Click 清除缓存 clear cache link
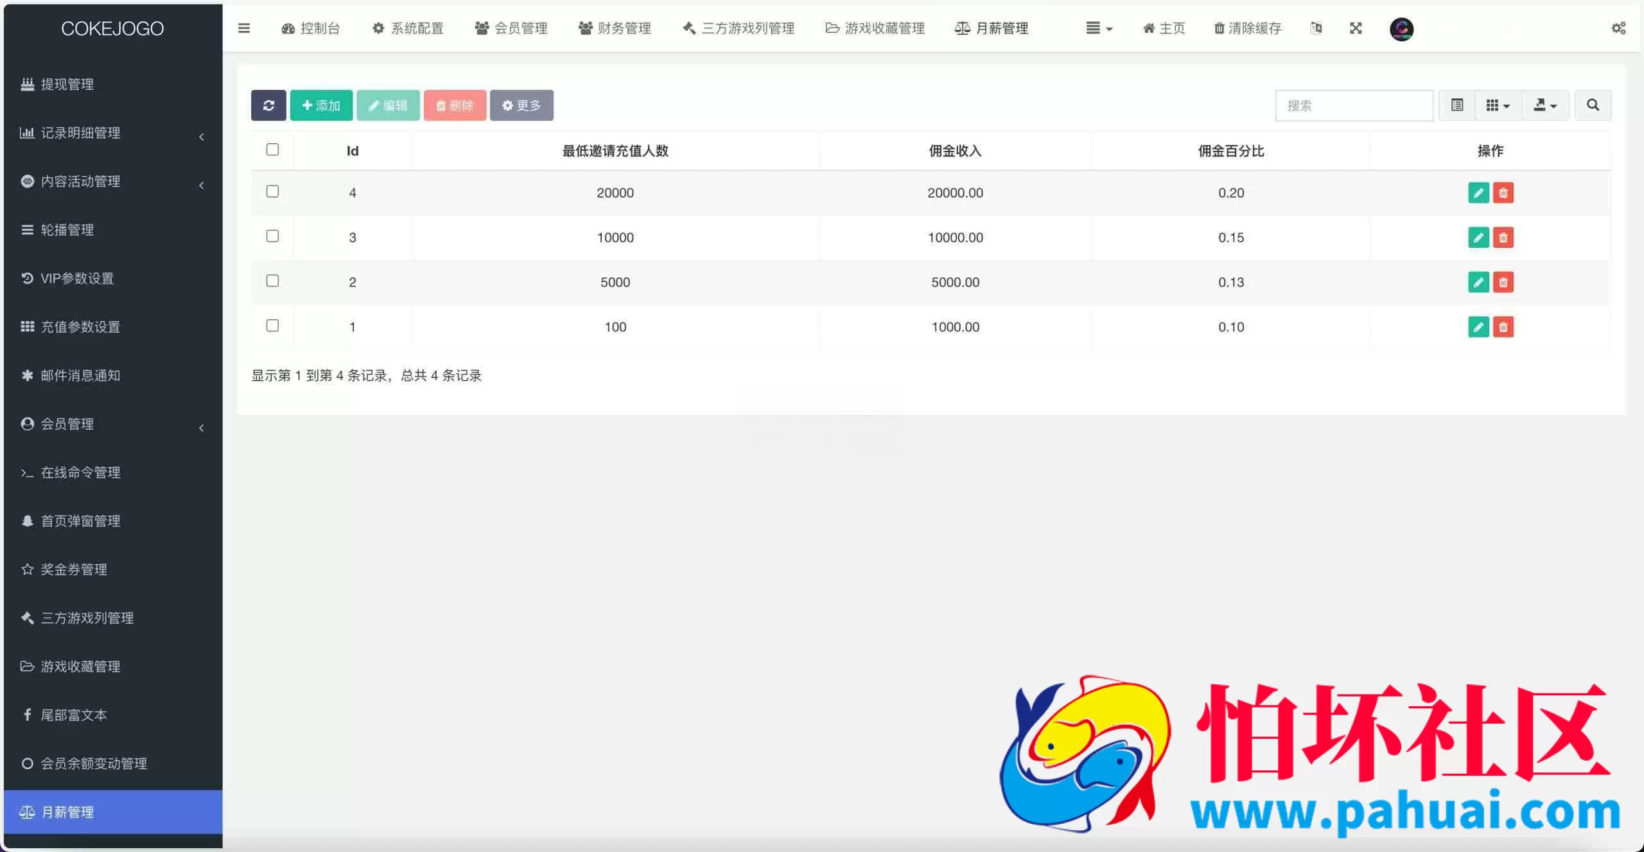This screenshot has height=852, width=1644. 1248,28
